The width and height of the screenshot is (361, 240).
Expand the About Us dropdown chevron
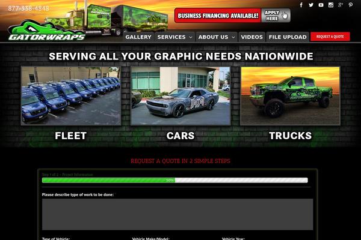click(x=233, y=37)
